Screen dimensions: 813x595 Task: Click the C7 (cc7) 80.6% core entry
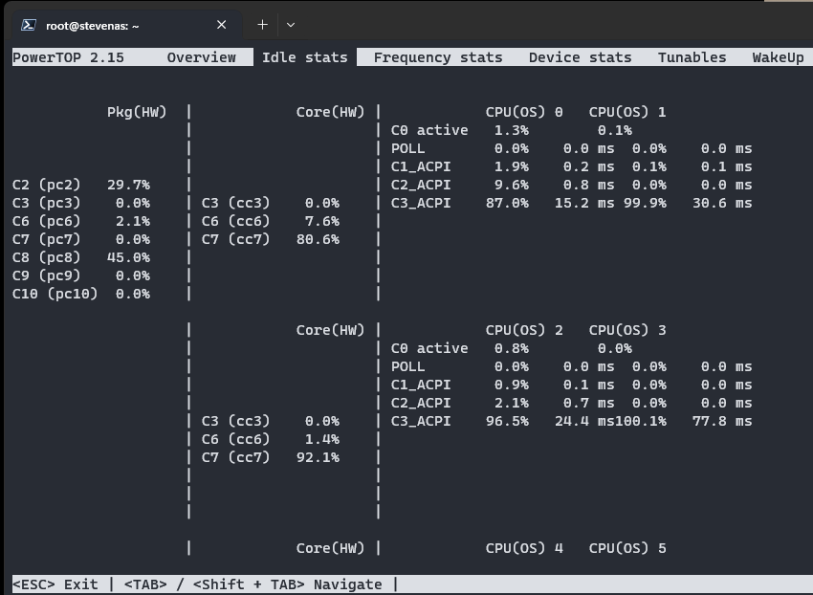[271, 239]
